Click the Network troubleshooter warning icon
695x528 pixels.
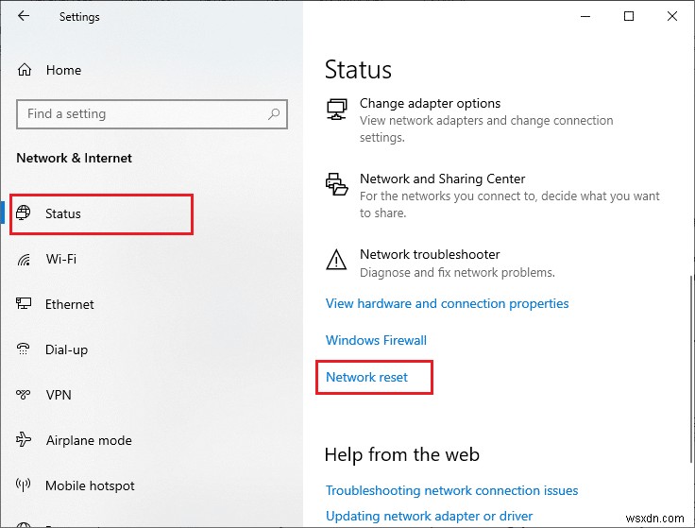pos(336,260)
